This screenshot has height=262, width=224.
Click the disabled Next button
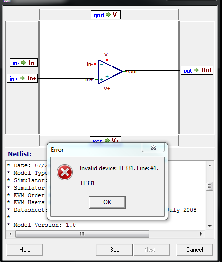151,250
